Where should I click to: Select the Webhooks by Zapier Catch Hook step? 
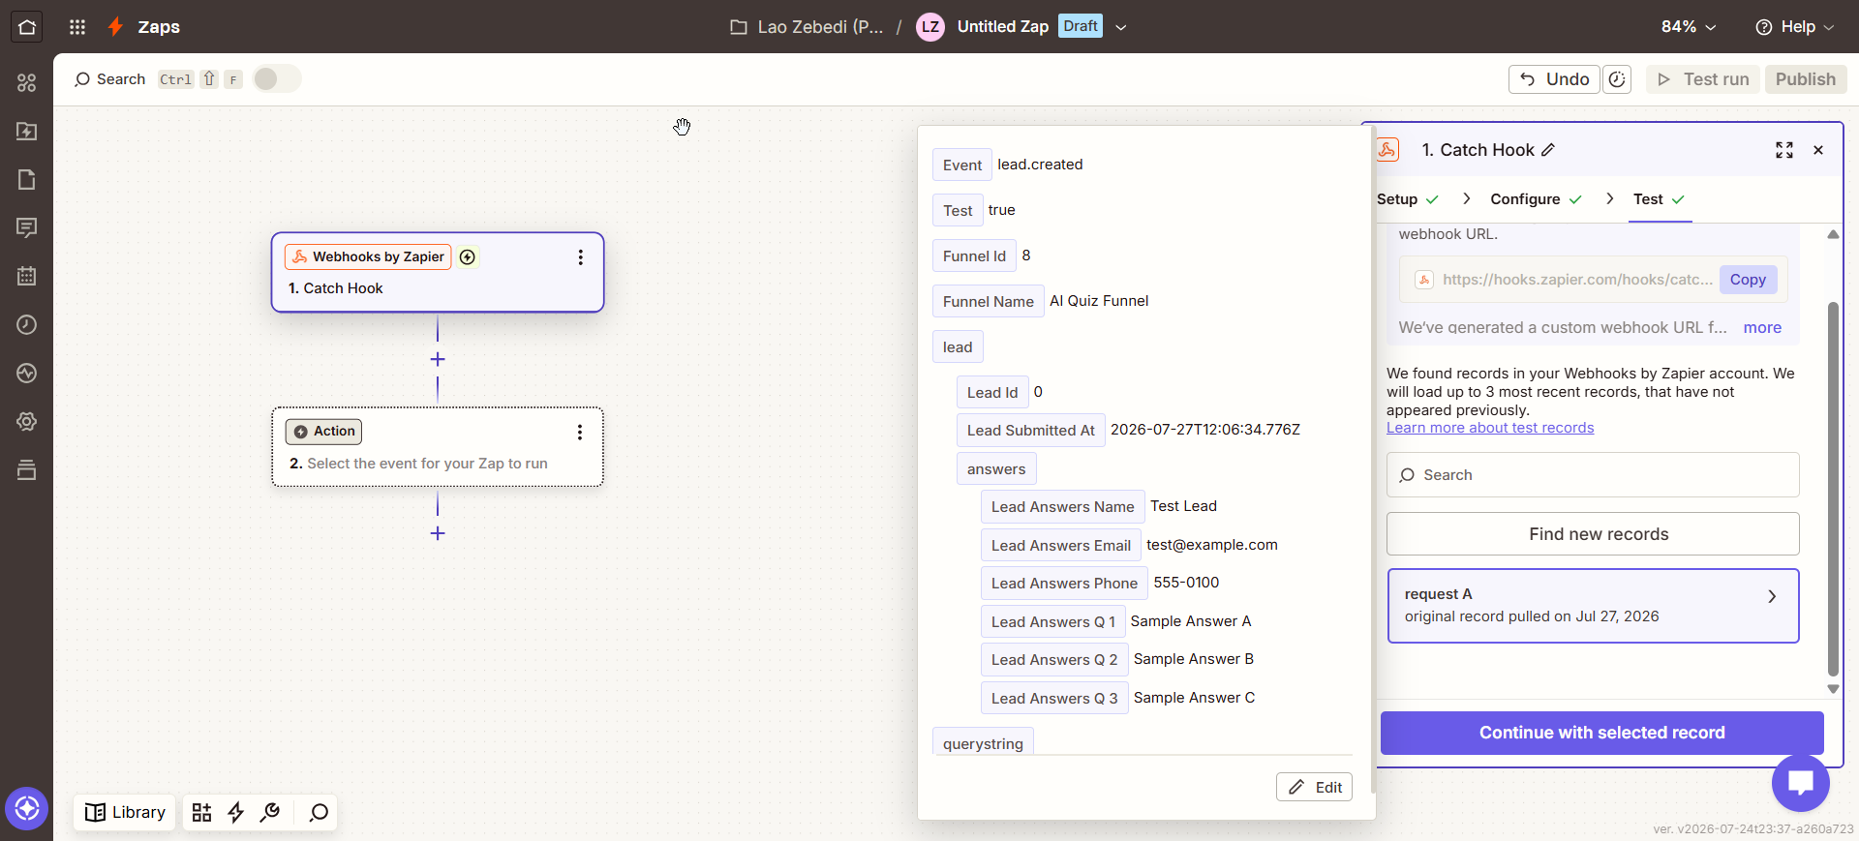438,273
